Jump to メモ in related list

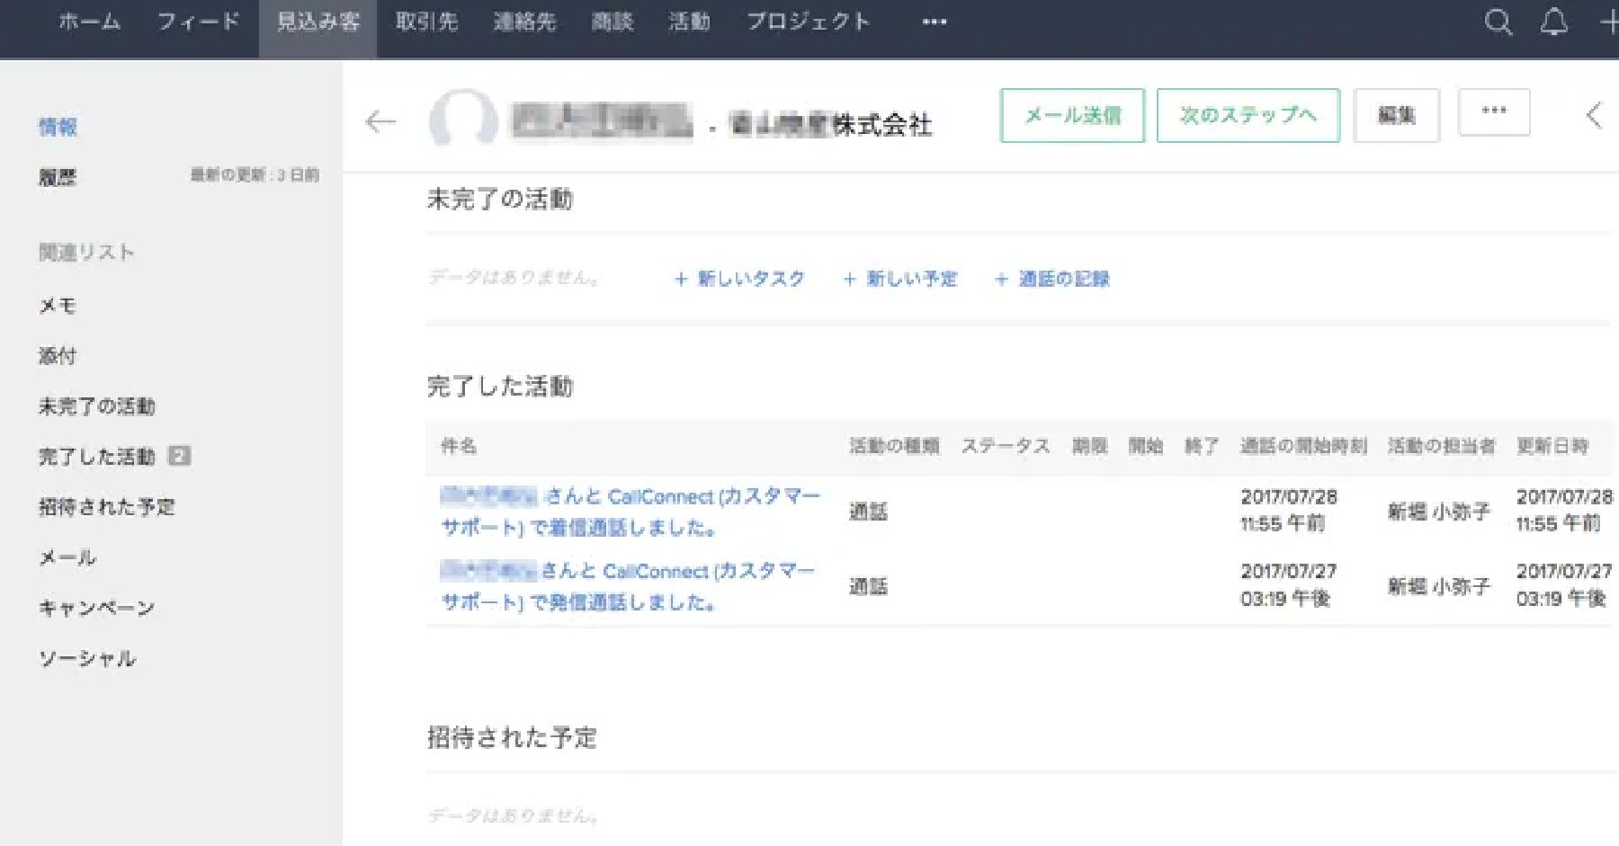point(58,306)
